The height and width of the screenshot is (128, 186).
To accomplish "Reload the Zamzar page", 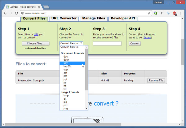I will 16,13.
